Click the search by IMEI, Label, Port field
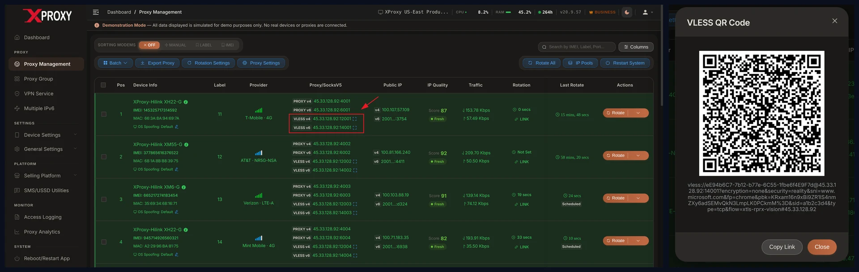 (577, 47)
